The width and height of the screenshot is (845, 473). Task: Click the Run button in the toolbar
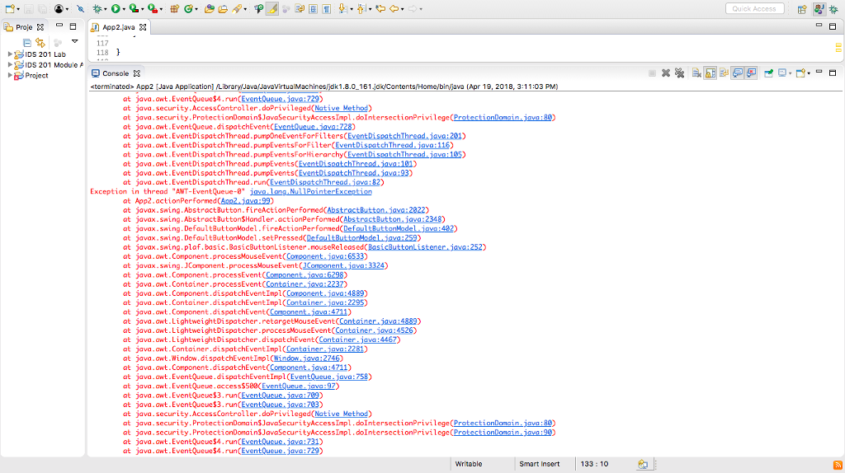tap(116, 9)
